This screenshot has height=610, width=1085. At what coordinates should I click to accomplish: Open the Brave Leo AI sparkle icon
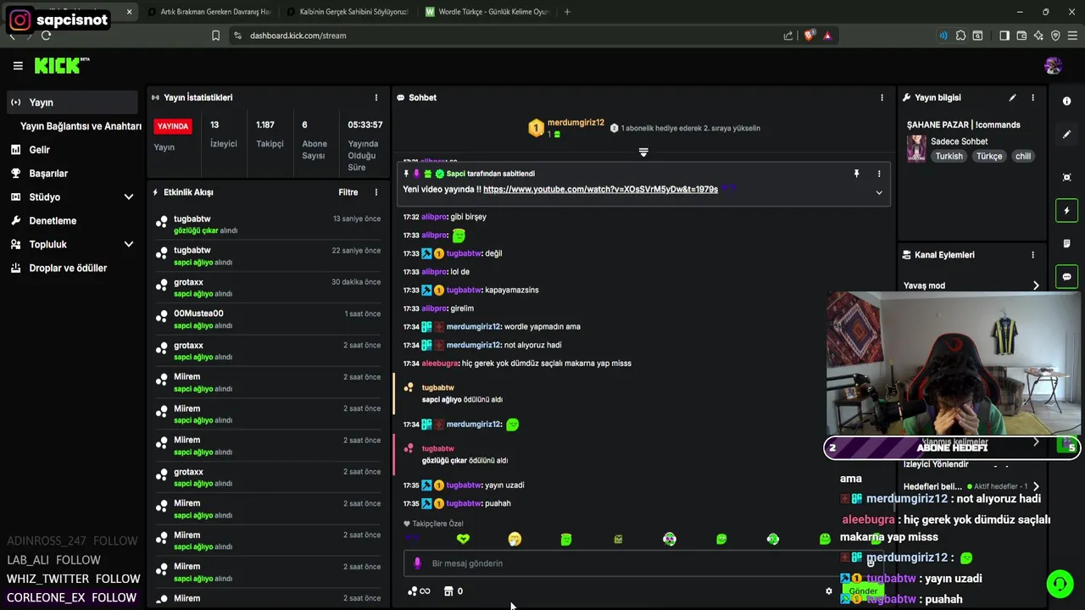click(1038, 36)
